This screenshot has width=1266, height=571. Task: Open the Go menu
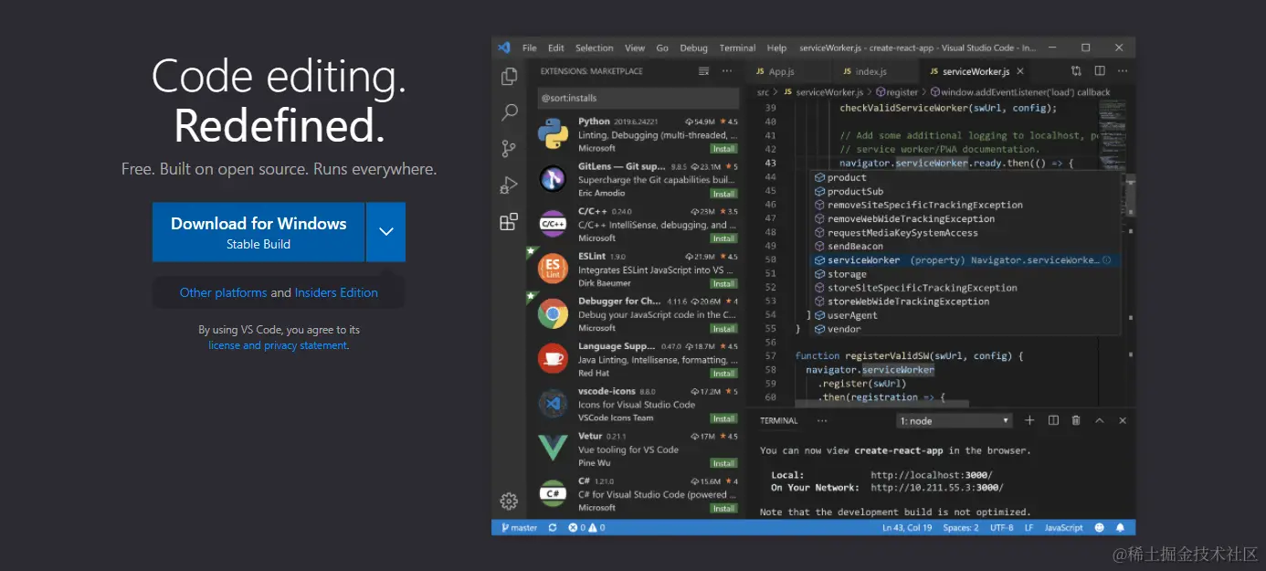662,48
